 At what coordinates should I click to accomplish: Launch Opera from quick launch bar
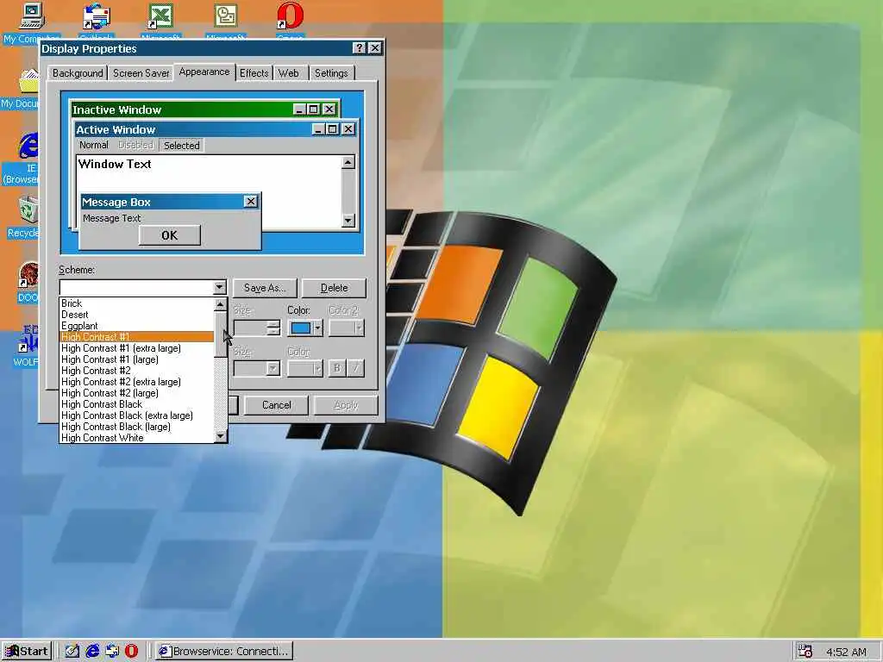[x=131, y=652]
